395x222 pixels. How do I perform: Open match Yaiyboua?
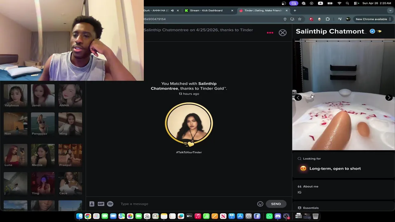pyautogui.click(x=15, y=96)
